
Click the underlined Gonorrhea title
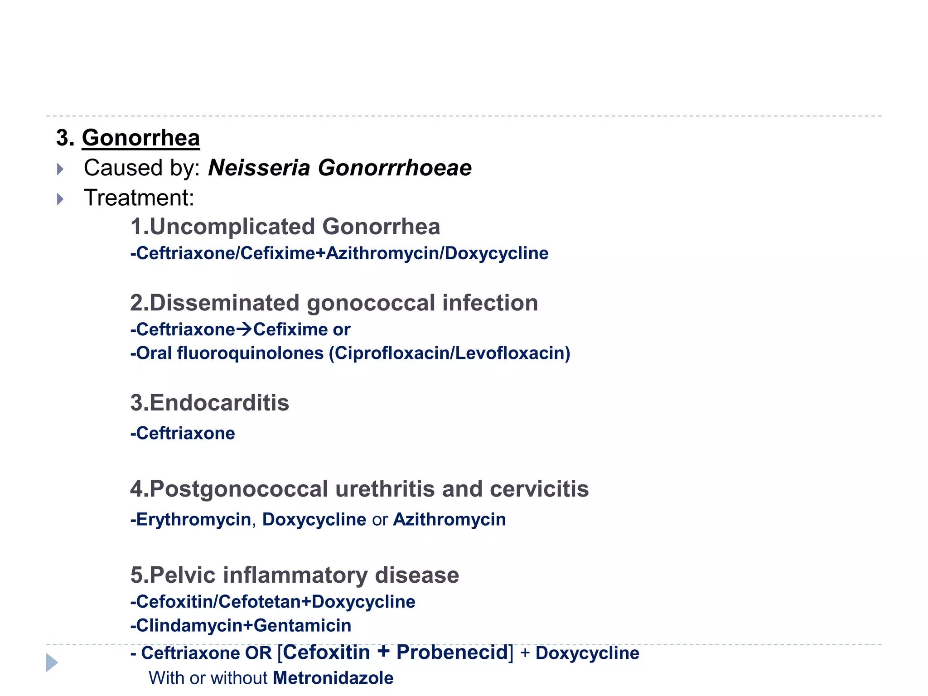point(140,138)
